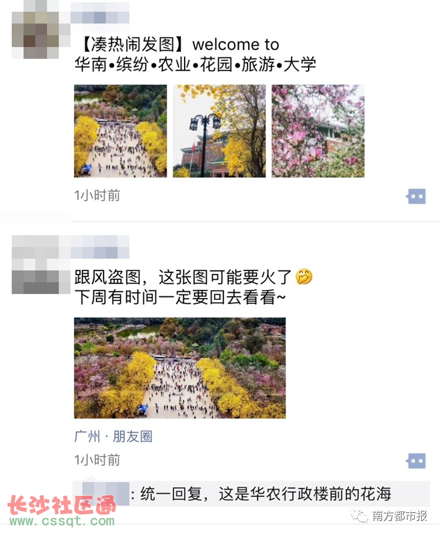The width and height of the screenshot is (441, 535).
Task: Open the like/comment menu on the first post
Action: coord(416,196)
